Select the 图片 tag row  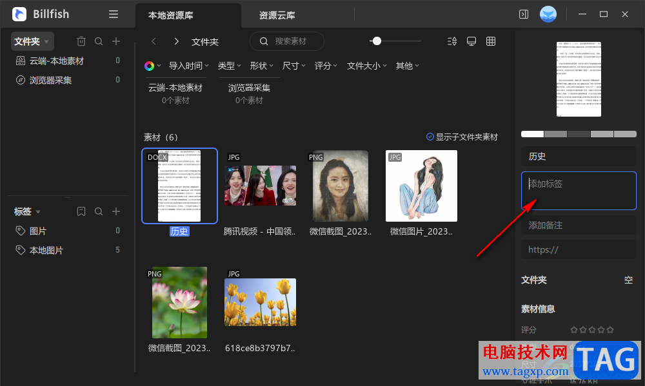pyautogui.click(x=68, y=231)
